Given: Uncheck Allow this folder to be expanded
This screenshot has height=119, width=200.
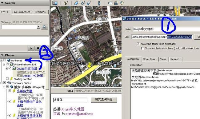Looking at the screenshot, I should click(x=138, y=44).
